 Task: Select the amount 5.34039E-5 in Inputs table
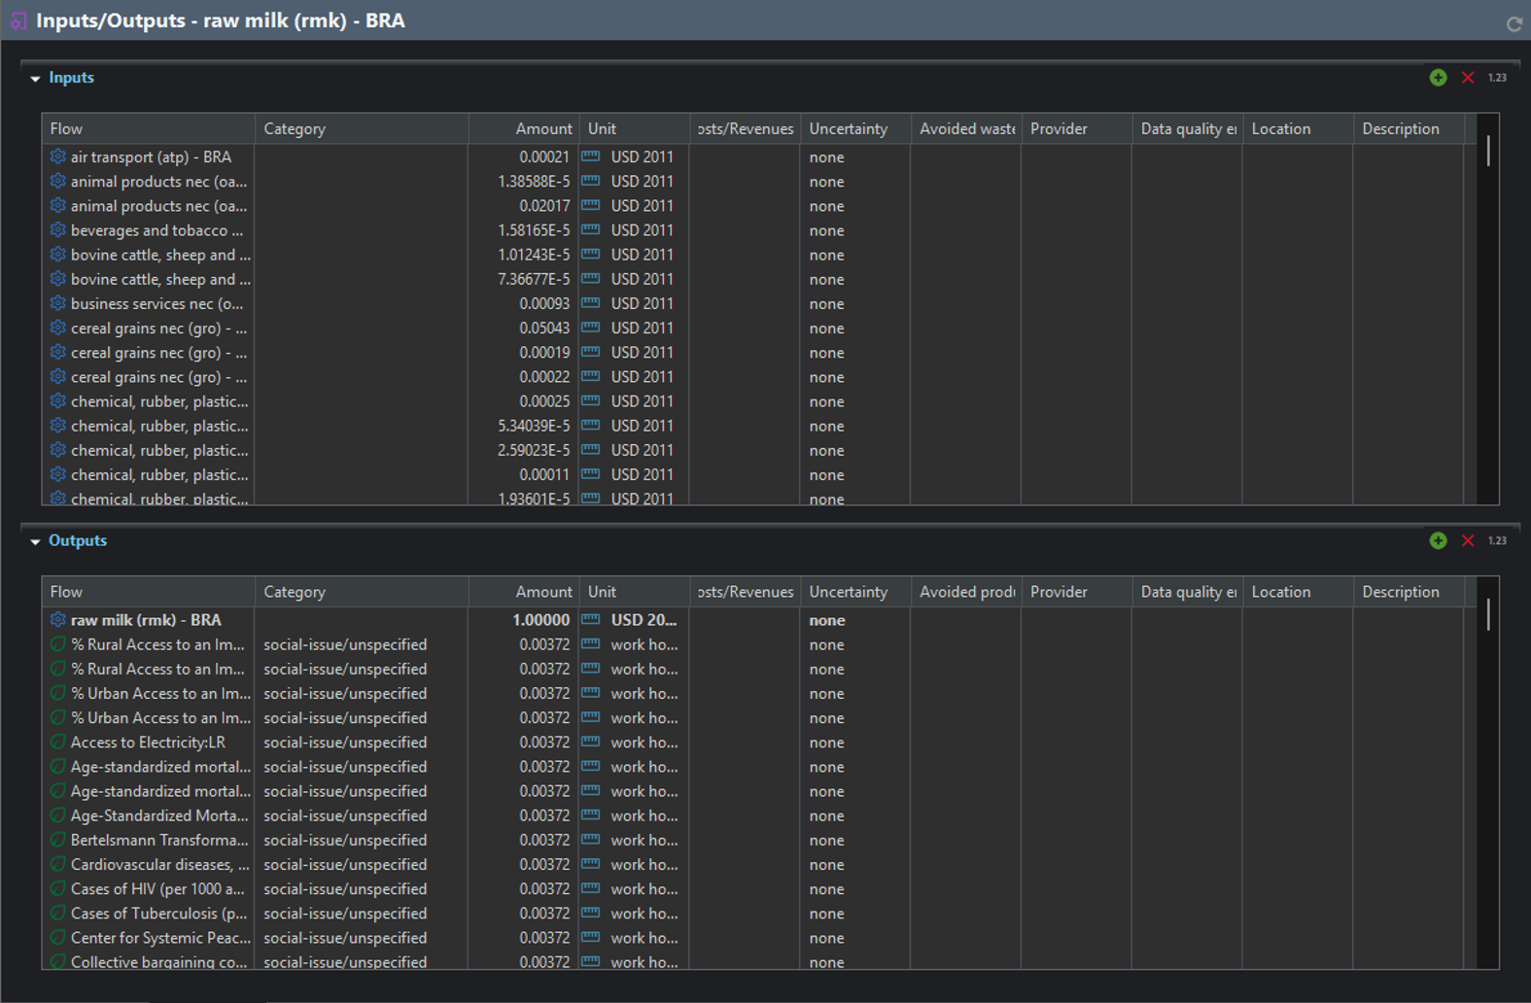pos(534,426)
